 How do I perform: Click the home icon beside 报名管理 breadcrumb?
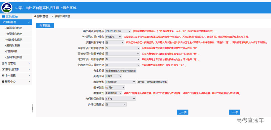[35, 16]
